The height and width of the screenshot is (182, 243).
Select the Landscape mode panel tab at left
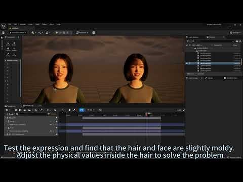(x=11, y=37)
